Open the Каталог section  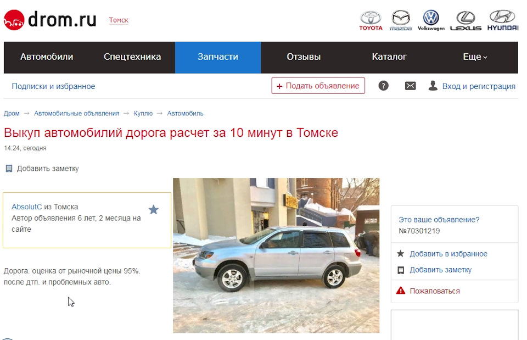(389, 57)
